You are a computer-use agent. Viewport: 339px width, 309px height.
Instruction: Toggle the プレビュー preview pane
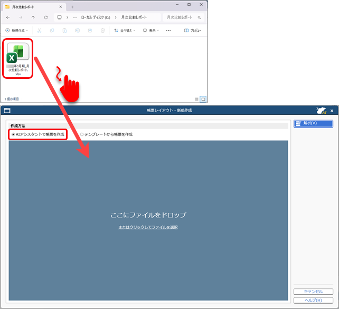click(x=193, y=31)
